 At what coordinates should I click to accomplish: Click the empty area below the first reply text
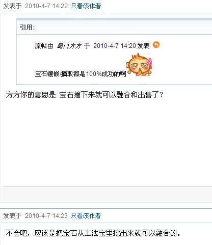(x=107, y=142)
